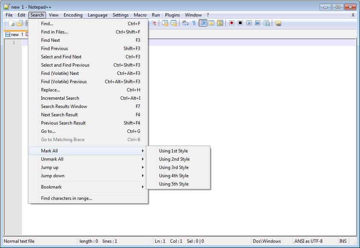Open the File menu

pyautogui.click(x=9, y=15)
